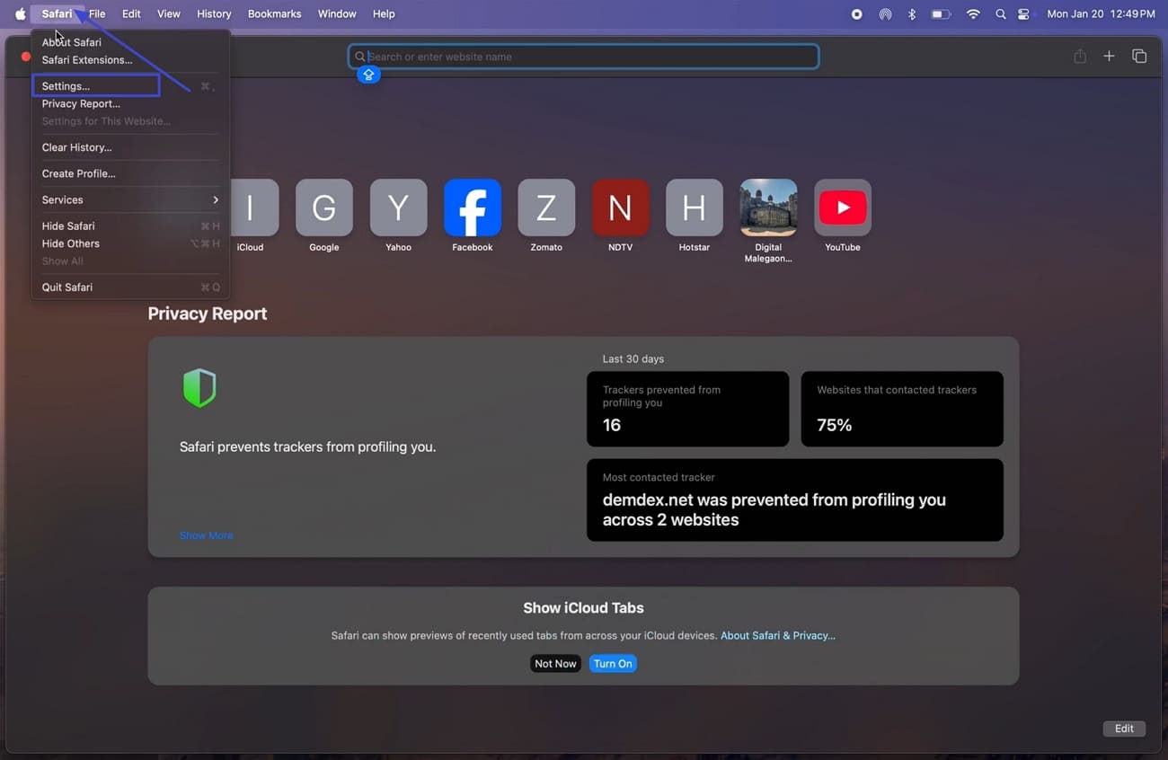Open Spotlight search icon
The height and width of the screenshot is (760, 1168).
(x=1001, y=14)
